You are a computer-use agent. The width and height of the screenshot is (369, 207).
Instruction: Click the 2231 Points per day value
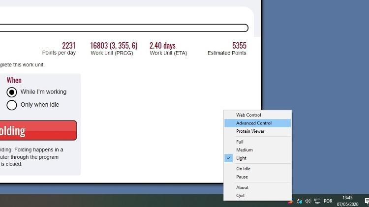[69, 45]
